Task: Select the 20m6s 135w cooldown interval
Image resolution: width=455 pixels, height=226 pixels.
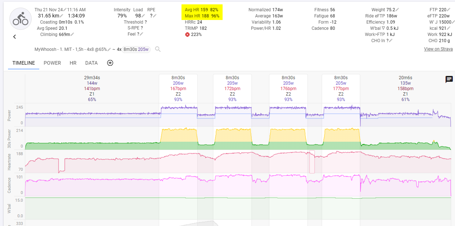Action: tap(406, 88)
